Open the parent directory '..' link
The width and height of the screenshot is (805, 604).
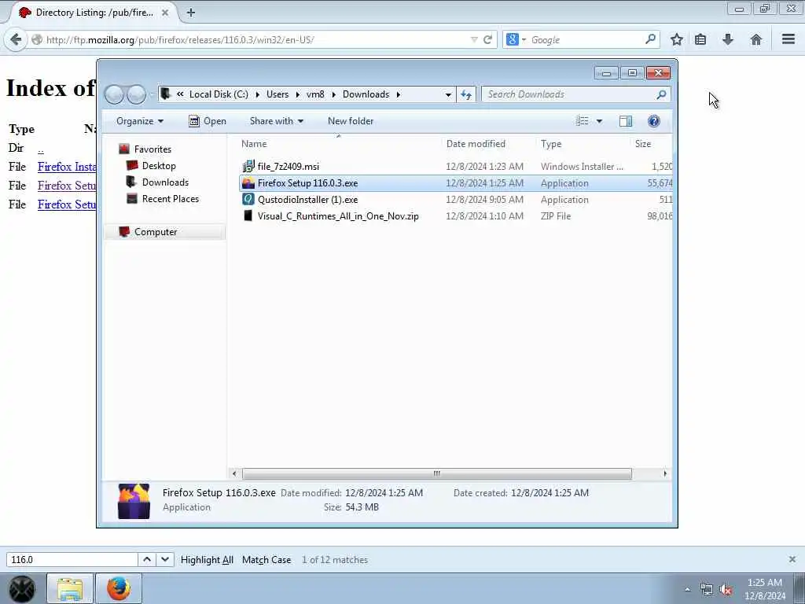point(41,149)
